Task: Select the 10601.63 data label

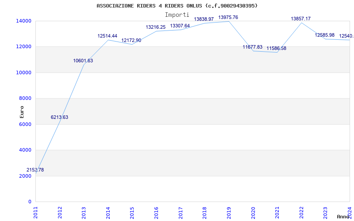Action: pos(83,61)
